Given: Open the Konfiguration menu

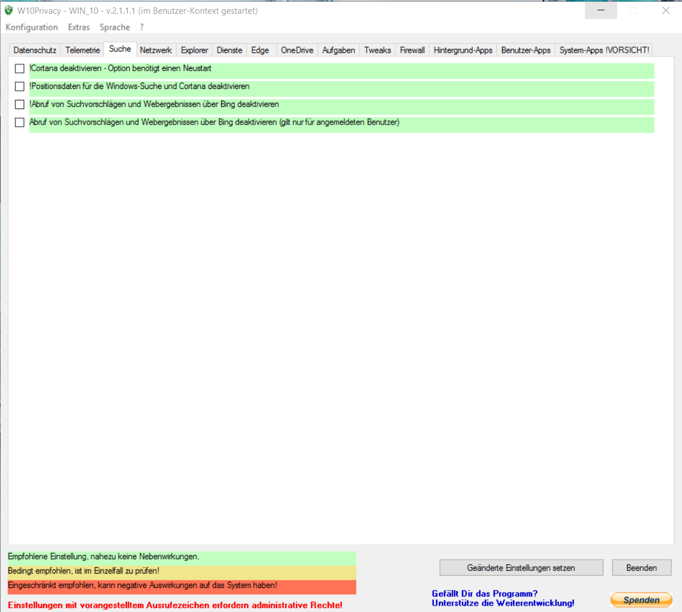Looking at the screenshot, I should [x=32, y=27].
